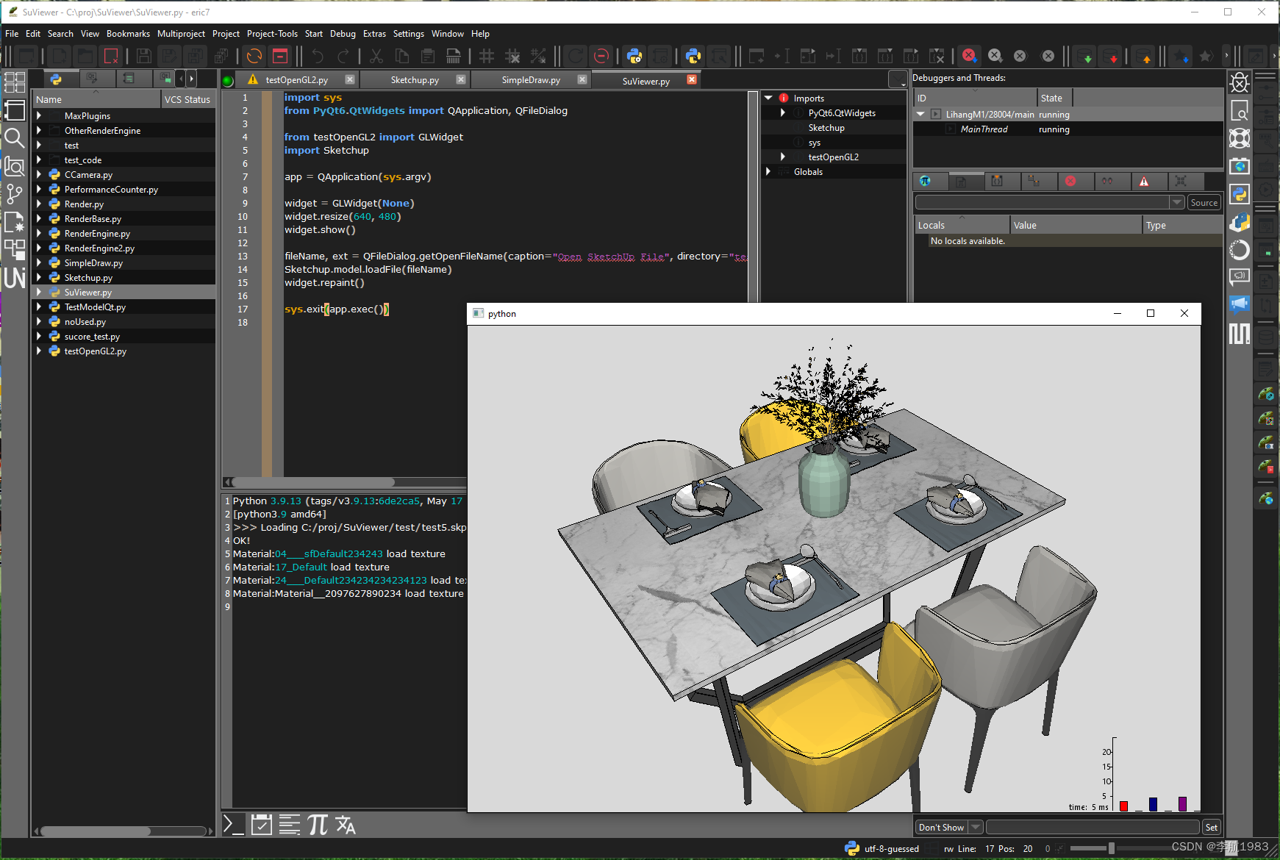
Task: Open the UI forms sidebar icon
Action: click(14, 277)
